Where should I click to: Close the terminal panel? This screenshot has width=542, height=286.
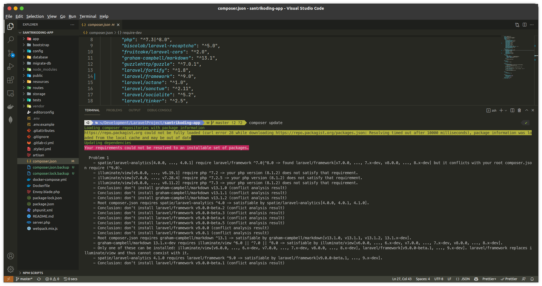(x=533, y=110)
